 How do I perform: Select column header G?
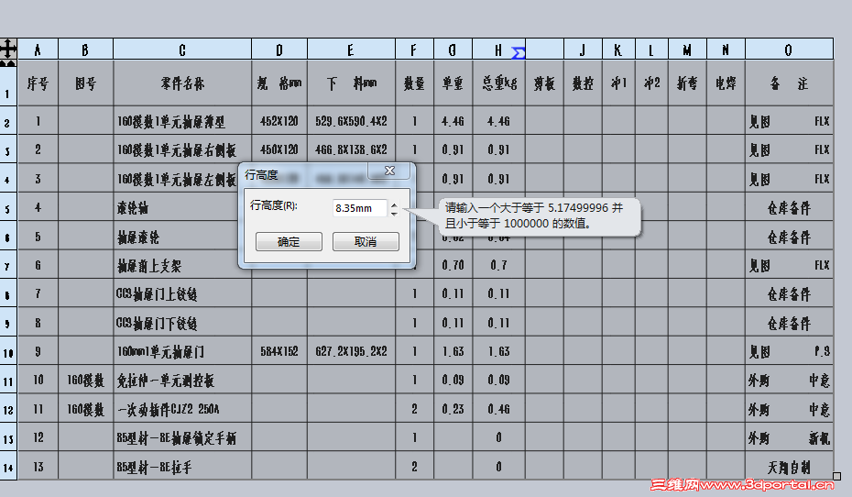tap(453, 50)
